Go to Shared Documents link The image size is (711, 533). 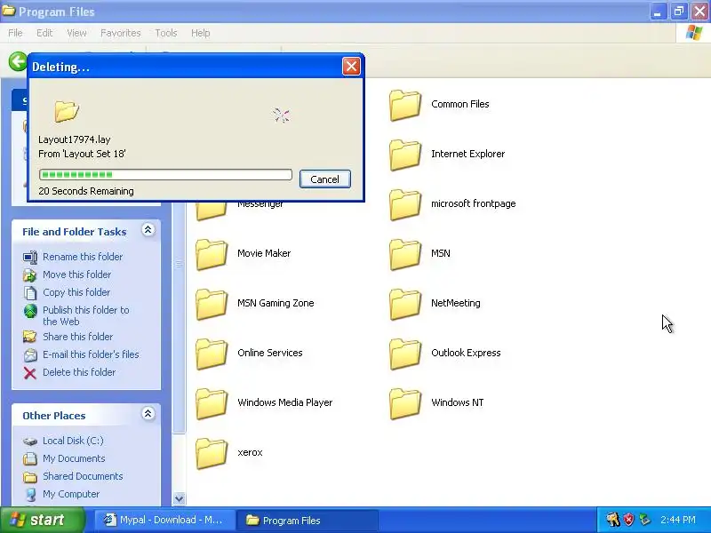point(83,476)
